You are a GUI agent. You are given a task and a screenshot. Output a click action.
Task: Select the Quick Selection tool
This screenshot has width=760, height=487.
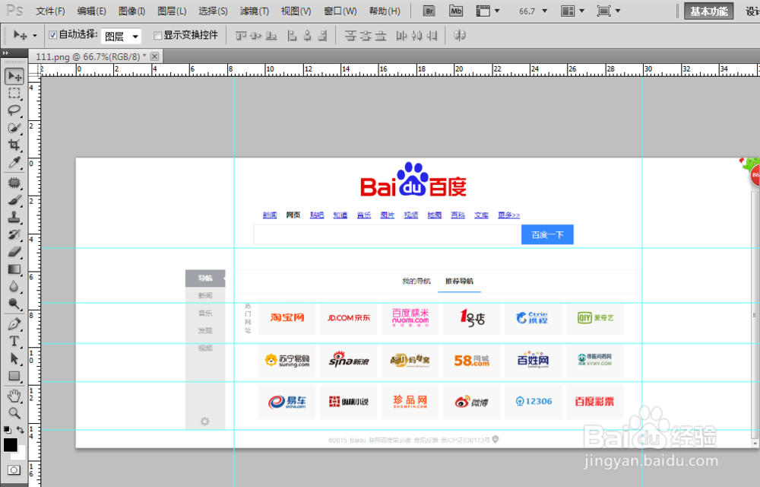click(14, 128)
